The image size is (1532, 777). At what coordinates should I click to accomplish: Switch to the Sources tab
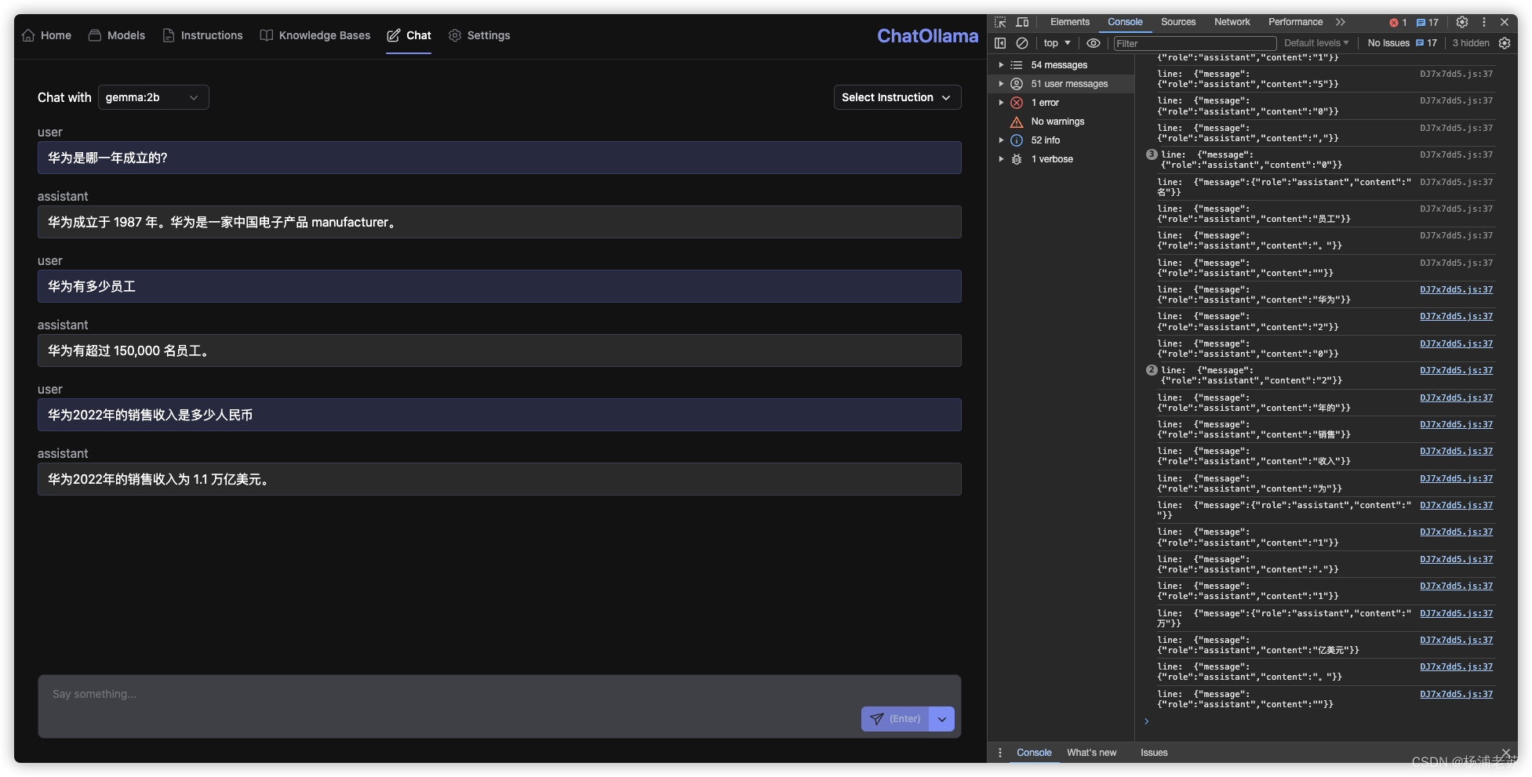point(1178,22)
